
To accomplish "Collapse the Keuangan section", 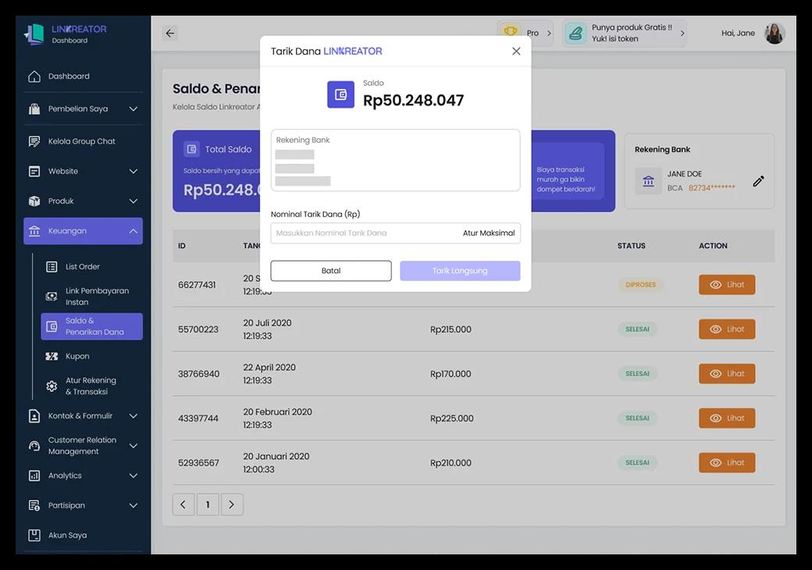I will [133, 231].
